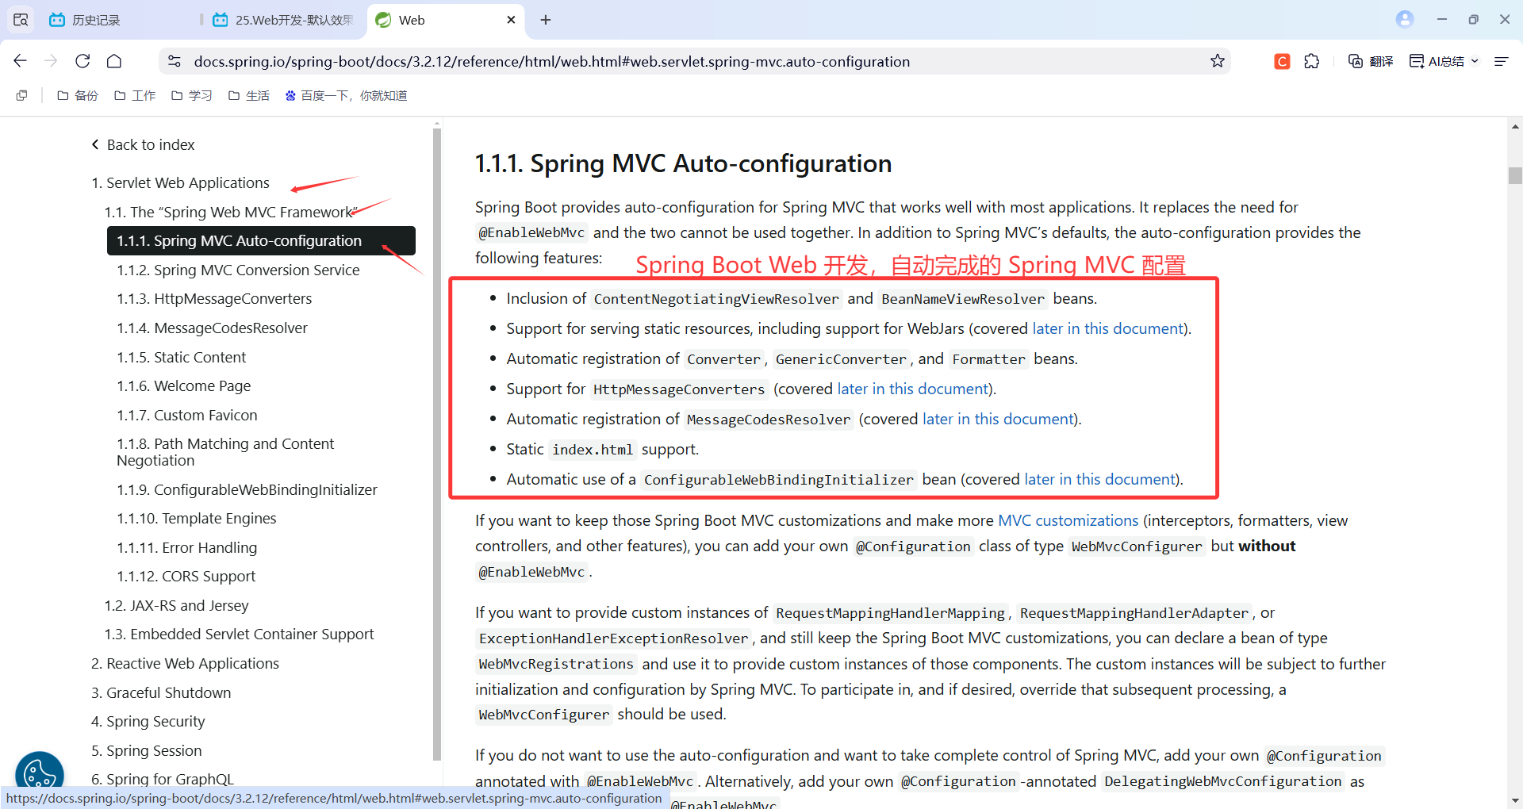Open 6. Spring for GraphQL

(163, 779)
